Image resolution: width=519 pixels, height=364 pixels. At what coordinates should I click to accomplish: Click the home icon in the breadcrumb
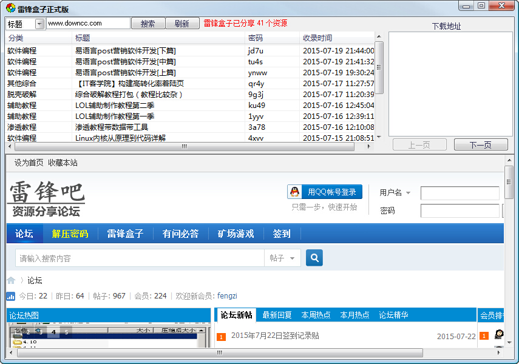coord(10,280)
